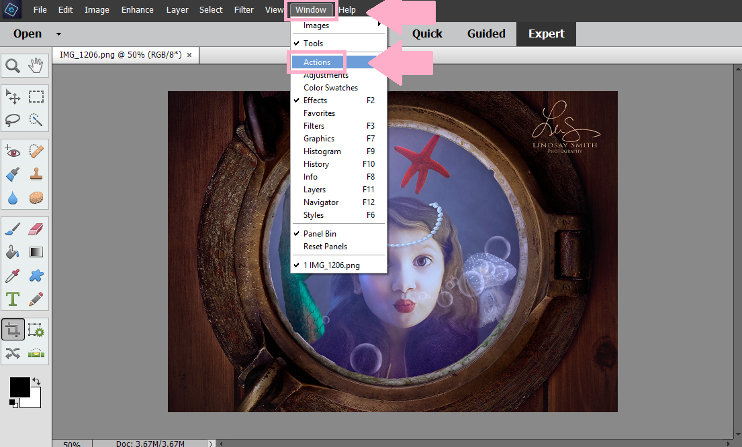742x447 pixels.
Task: Toggle the checked 1 IMG_1206.png window entry
Action: pos(339,265)
